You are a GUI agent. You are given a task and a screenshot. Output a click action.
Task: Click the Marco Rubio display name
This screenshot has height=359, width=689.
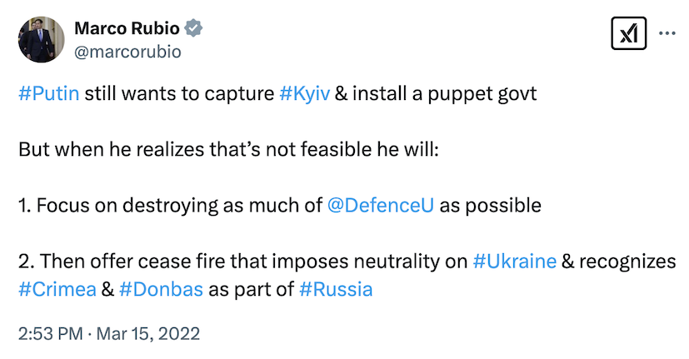(x=128, y=28)
